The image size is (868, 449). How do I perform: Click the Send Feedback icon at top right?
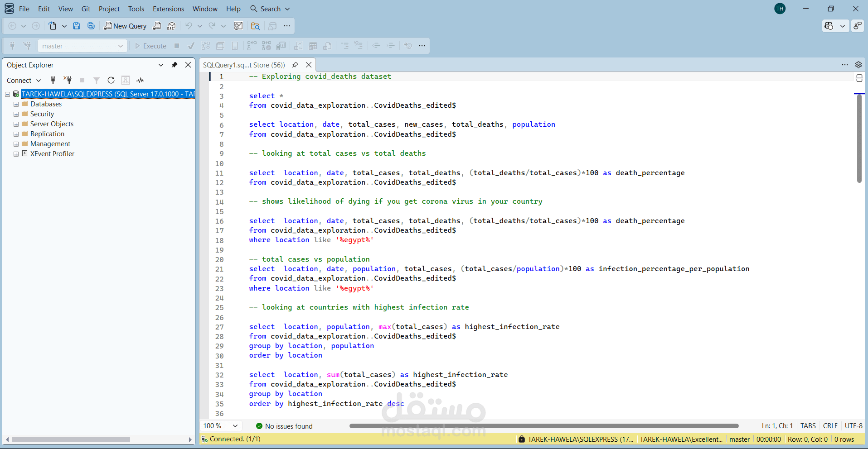coord(858,26)
